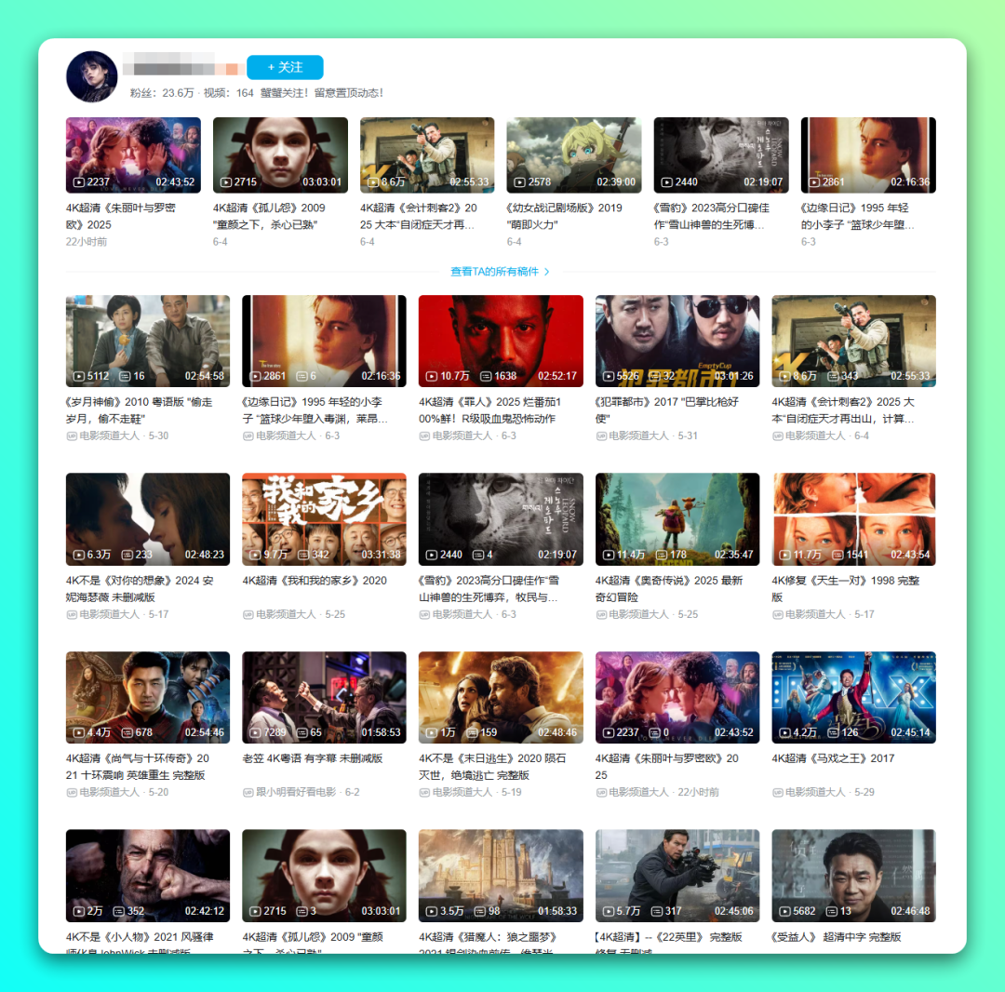Click play-count icon showing 10.7万 on 罪人
This screenshot has width=1005, height=992.
432,376
